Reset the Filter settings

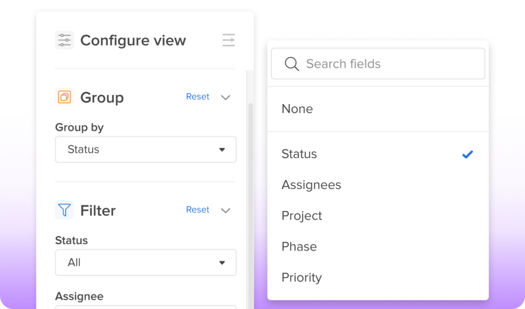coord(197,209)
